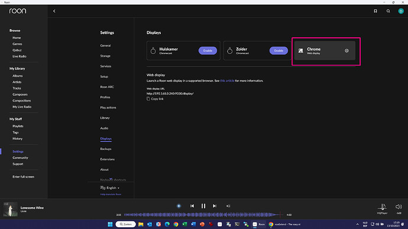Viewport: 408px width, 229px height.
Task: Pause the current playback
Action: [x=203, y=205]
